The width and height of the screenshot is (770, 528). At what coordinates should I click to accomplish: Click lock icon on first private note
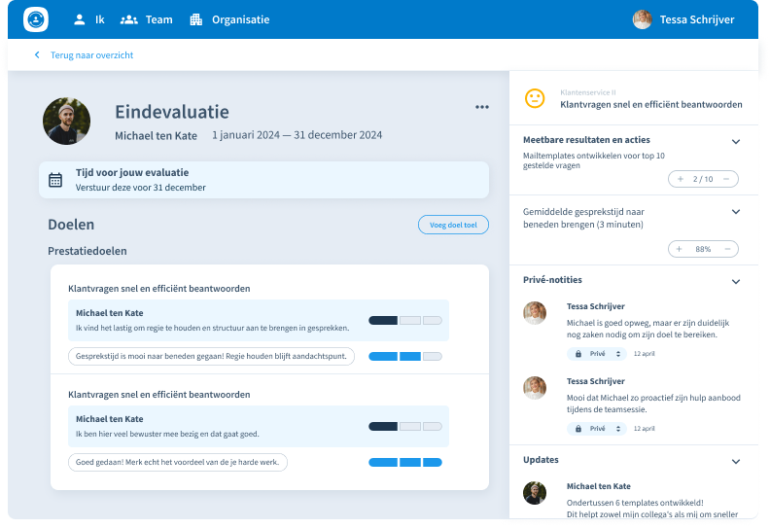(578, 354)
